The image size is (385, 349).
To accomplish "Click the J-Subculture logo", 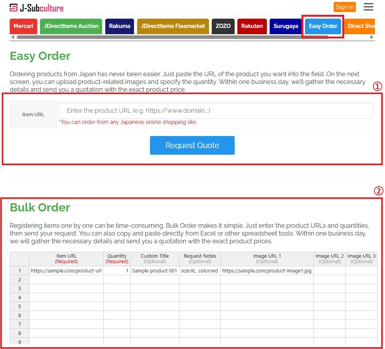I will click(37, 7).
